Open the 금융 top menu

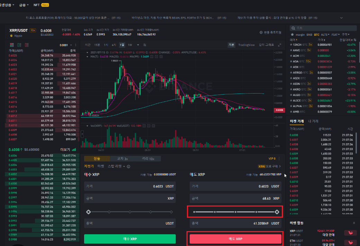24,5
